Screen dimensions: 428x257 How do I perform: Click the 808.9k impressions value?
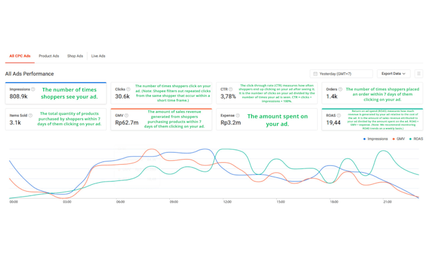pyautogui.click(x=18, y=97)
